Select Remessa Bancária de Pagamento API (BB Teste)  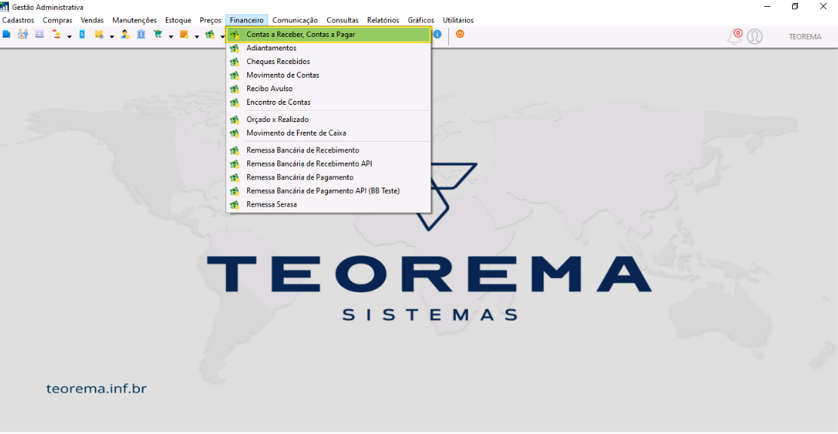point(328,191)
